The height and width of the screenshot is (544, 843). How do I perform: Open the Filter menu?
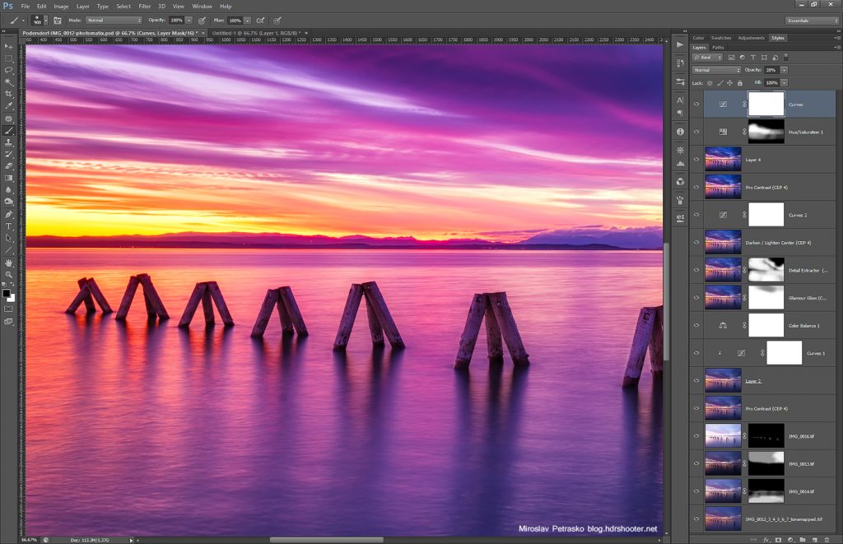pyautogui.click(x=145, y=6)
